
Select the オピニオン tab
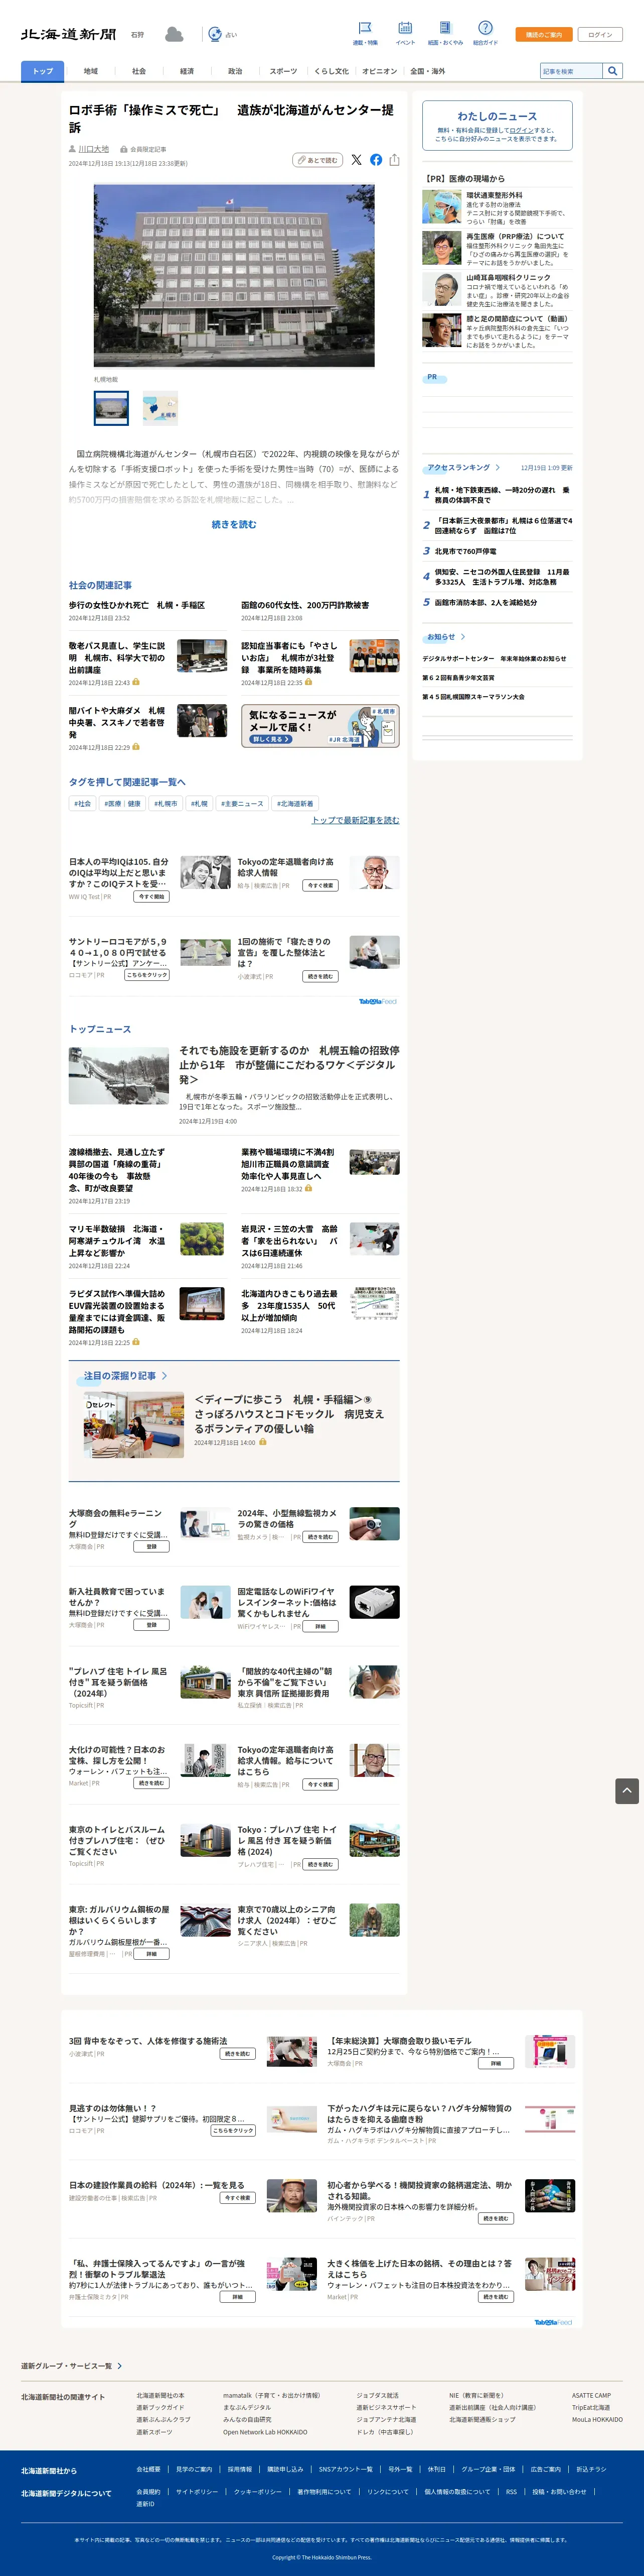click(x=379, y=71)
